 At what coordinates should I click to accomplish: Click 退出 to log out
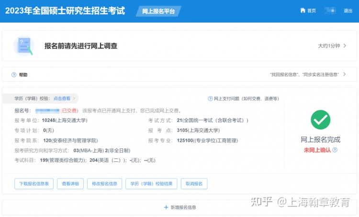(348, 11)
